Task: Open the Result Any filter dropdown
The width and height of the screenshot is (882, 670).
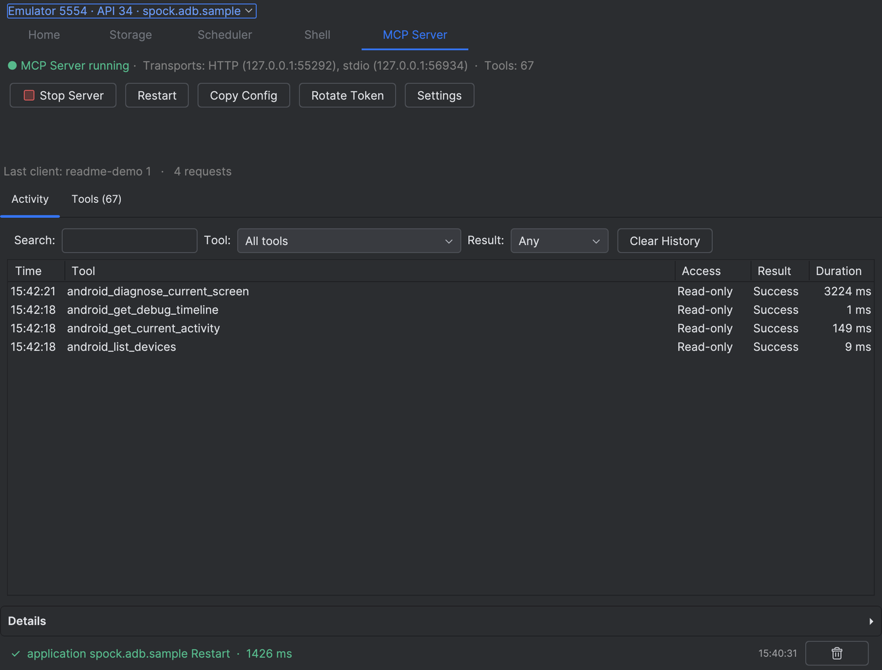Action: [x=559, y=241]
